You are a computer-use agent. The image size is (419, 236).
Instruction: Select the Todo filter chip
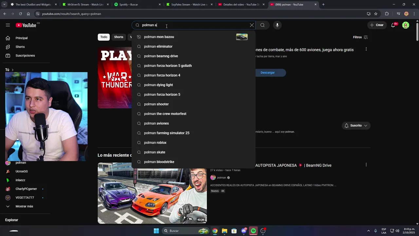[x=104, y=37]
